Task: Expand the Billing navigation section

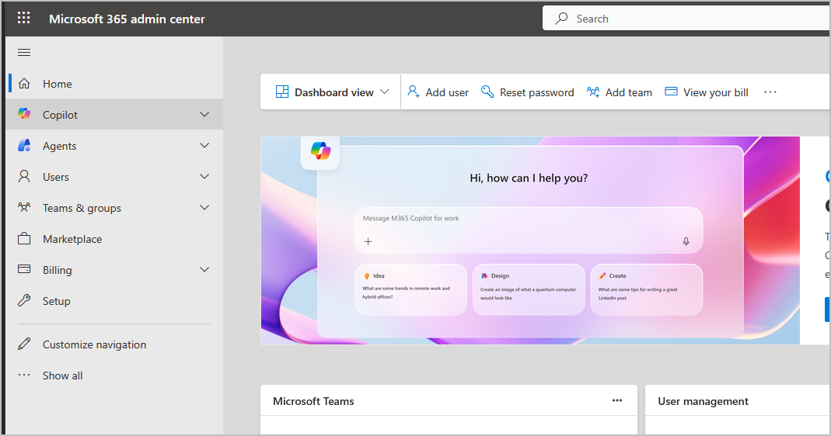Action: 204,270
